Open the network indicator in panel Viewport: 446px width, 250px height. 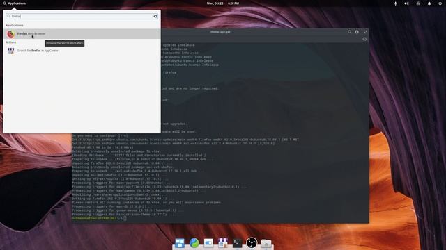tap(418, 3)
